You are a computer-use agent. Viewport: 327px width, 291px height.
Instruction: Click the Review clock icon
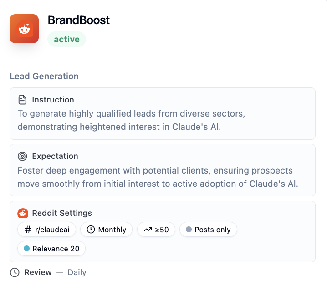[15, 272]
